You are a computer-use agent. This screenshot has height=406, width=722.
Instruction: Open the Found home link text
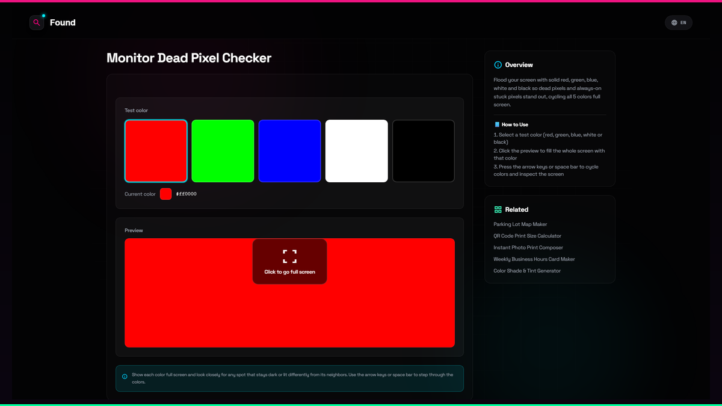click(63, 22)
